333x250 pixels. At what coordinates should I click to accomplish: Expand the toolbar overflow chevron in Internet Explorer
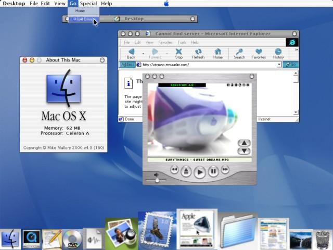point(296,49)
